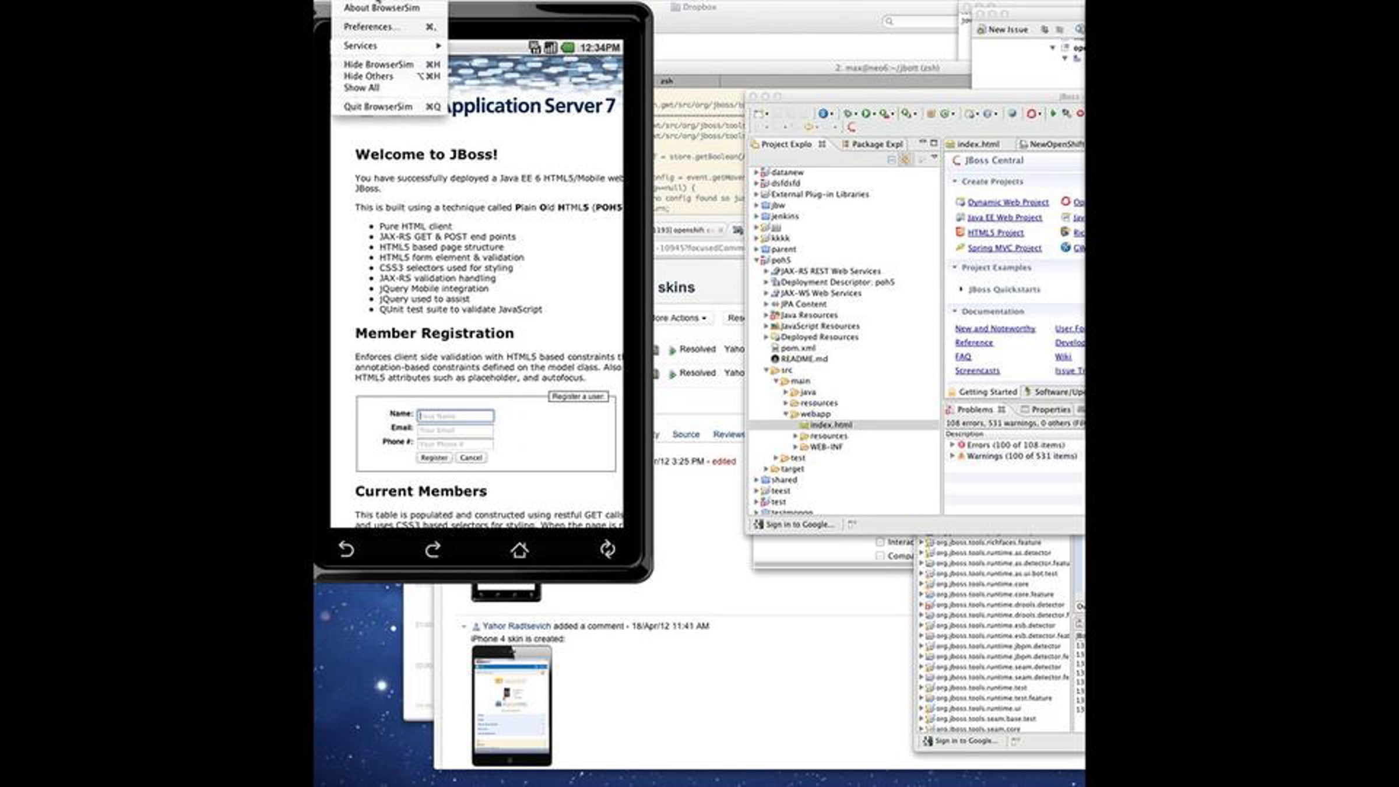Click the Name input field in the registration form
Viewport: 1399px width, 787px height.
coord(455,416)
